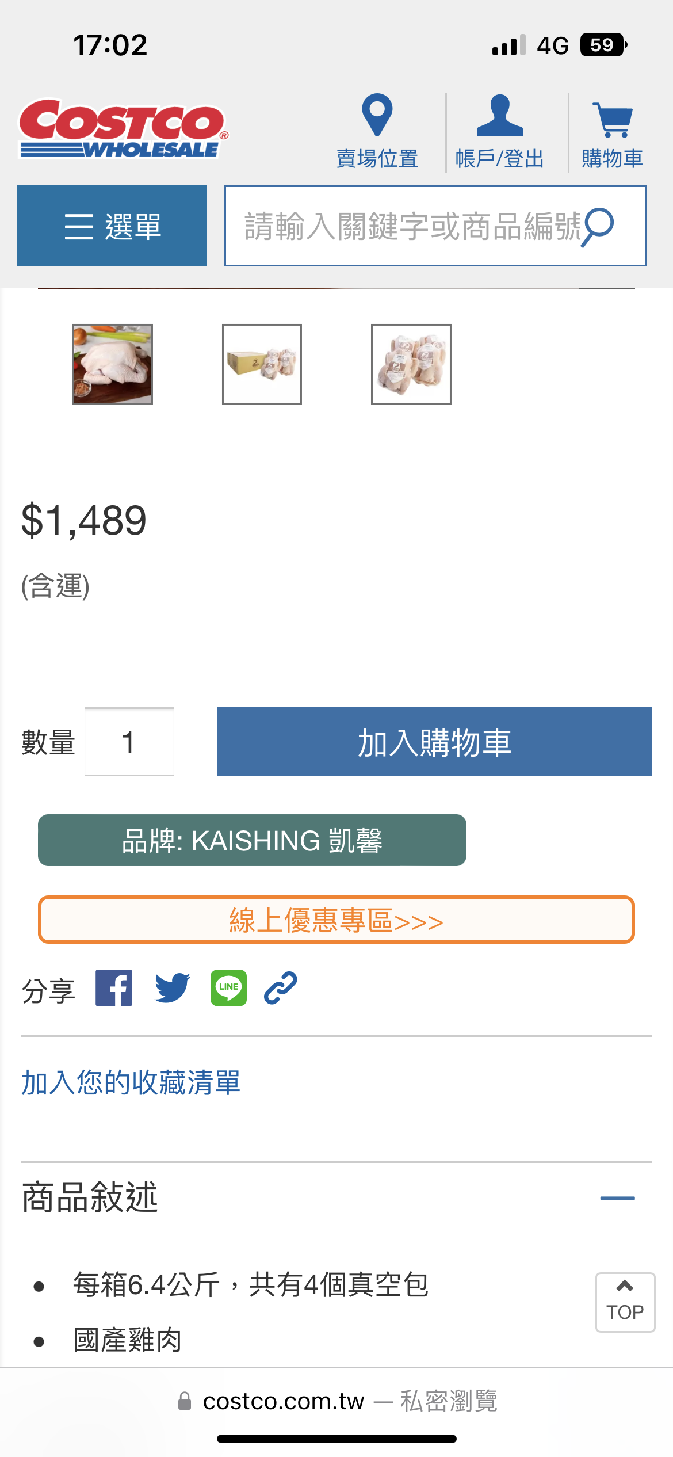The image size is (673, 1457).
Task: Go to Costco Wholesale home logo
Action: 124,128
